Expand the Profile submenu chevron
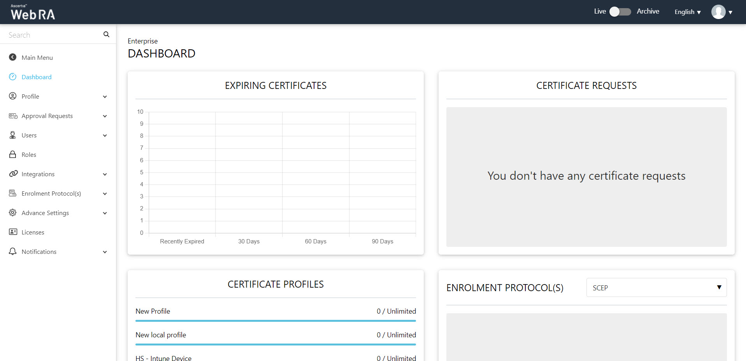 tap(105, 97)
